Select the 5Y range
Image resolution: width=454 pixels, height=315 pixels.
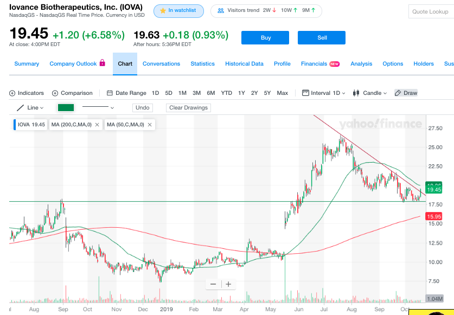tap(267, 93)
